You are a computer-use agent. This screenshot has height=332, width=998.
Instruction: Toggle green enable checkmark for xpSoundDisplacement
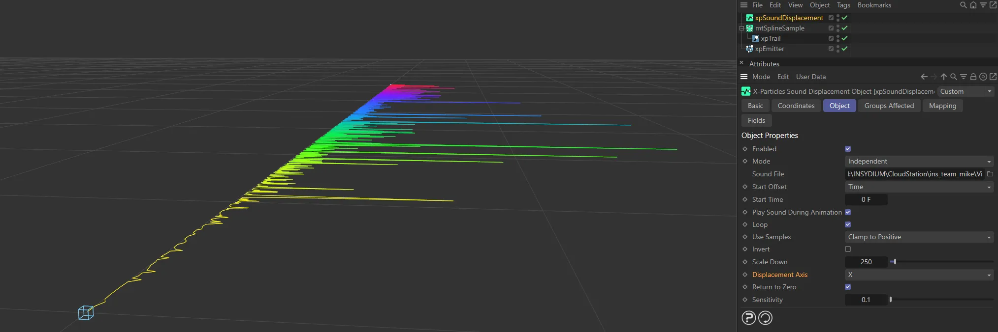(844, 18)
